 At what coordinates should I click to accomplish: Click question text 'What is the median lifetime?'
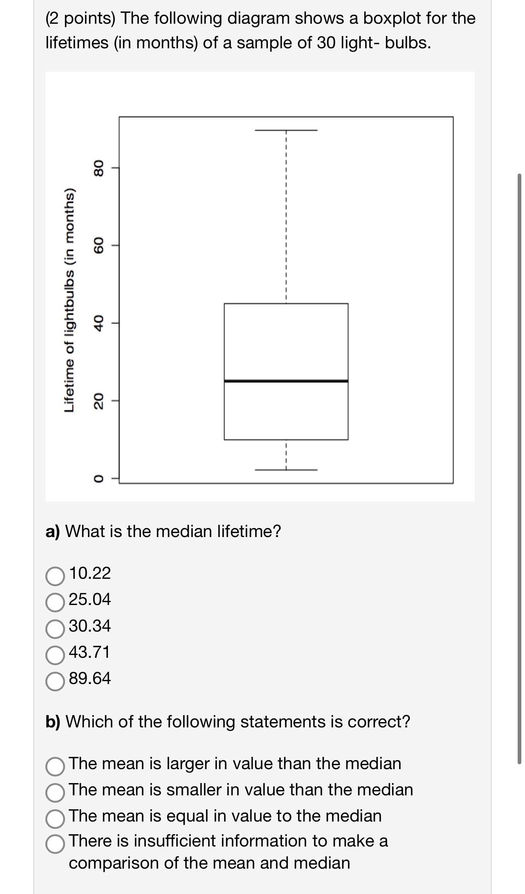coord(164,532)
